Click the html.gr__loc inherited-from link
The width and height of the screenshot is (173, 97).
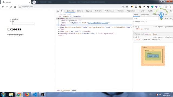(x=151, y=34)
